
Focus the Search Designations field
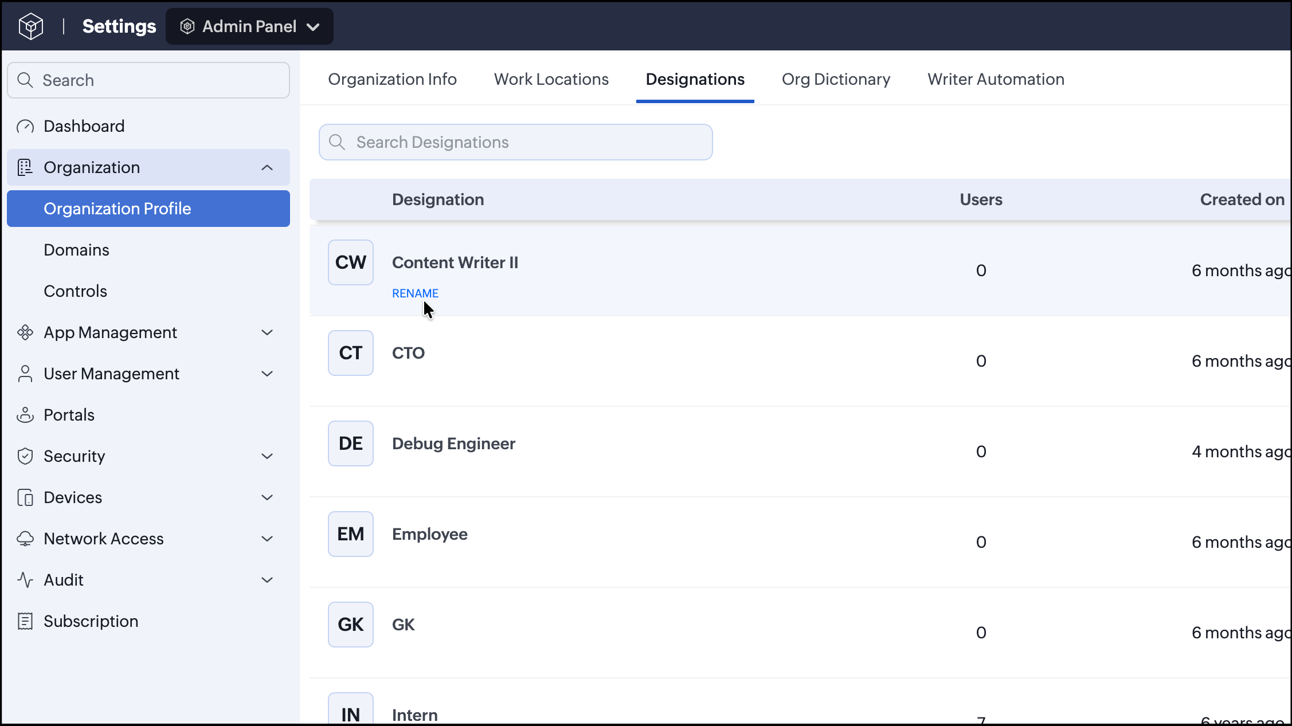tap(516, 142)
